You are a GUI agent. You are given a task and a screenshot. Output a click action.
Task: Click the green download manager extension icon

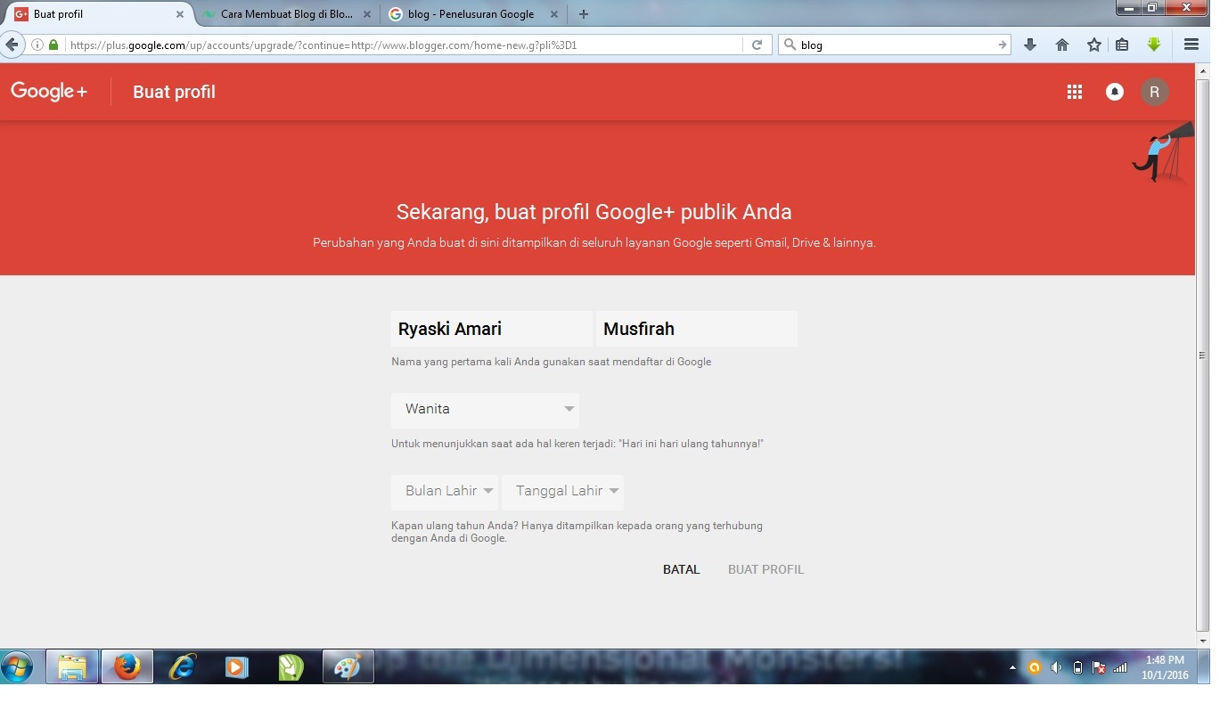1154,45
